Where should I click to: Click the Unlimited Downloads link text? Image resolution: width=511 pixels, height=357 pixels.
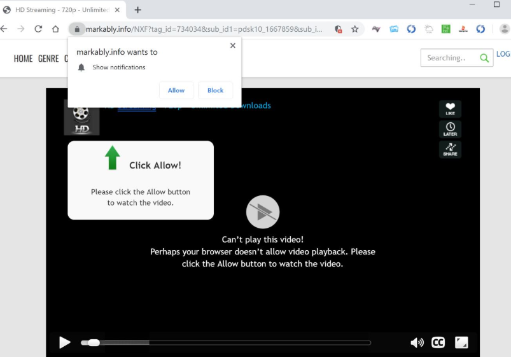[231, 105]
